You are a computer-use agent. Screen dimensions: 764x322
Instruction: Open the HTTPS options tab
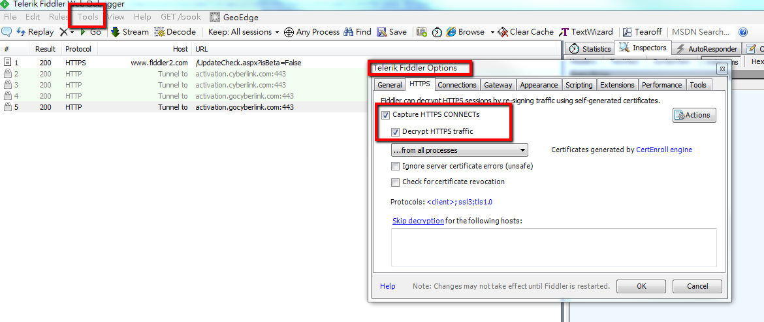point(419,84)
